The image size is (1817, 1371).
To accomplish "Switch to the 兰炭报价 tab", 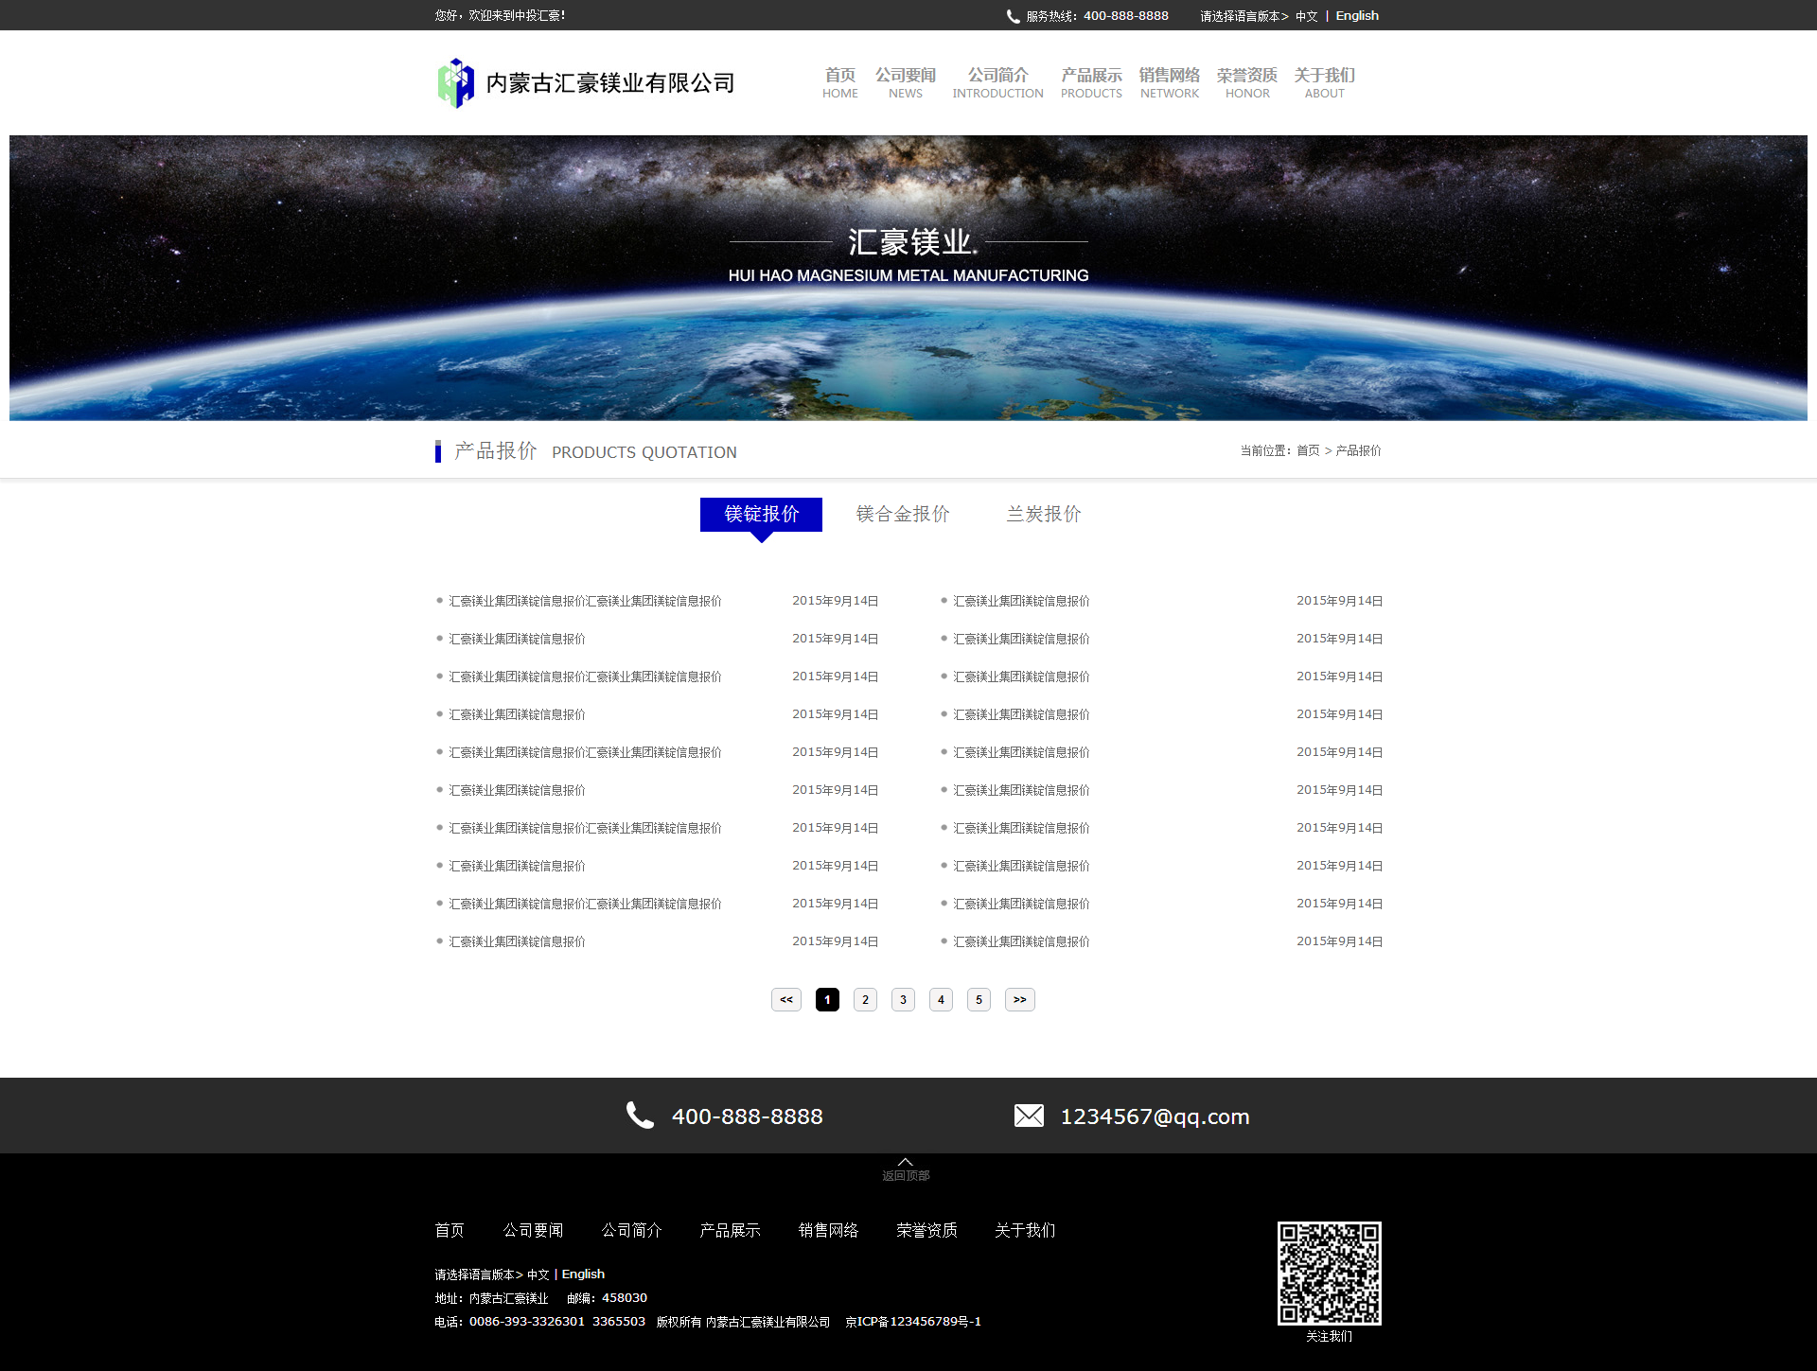I will [1043, 514].
